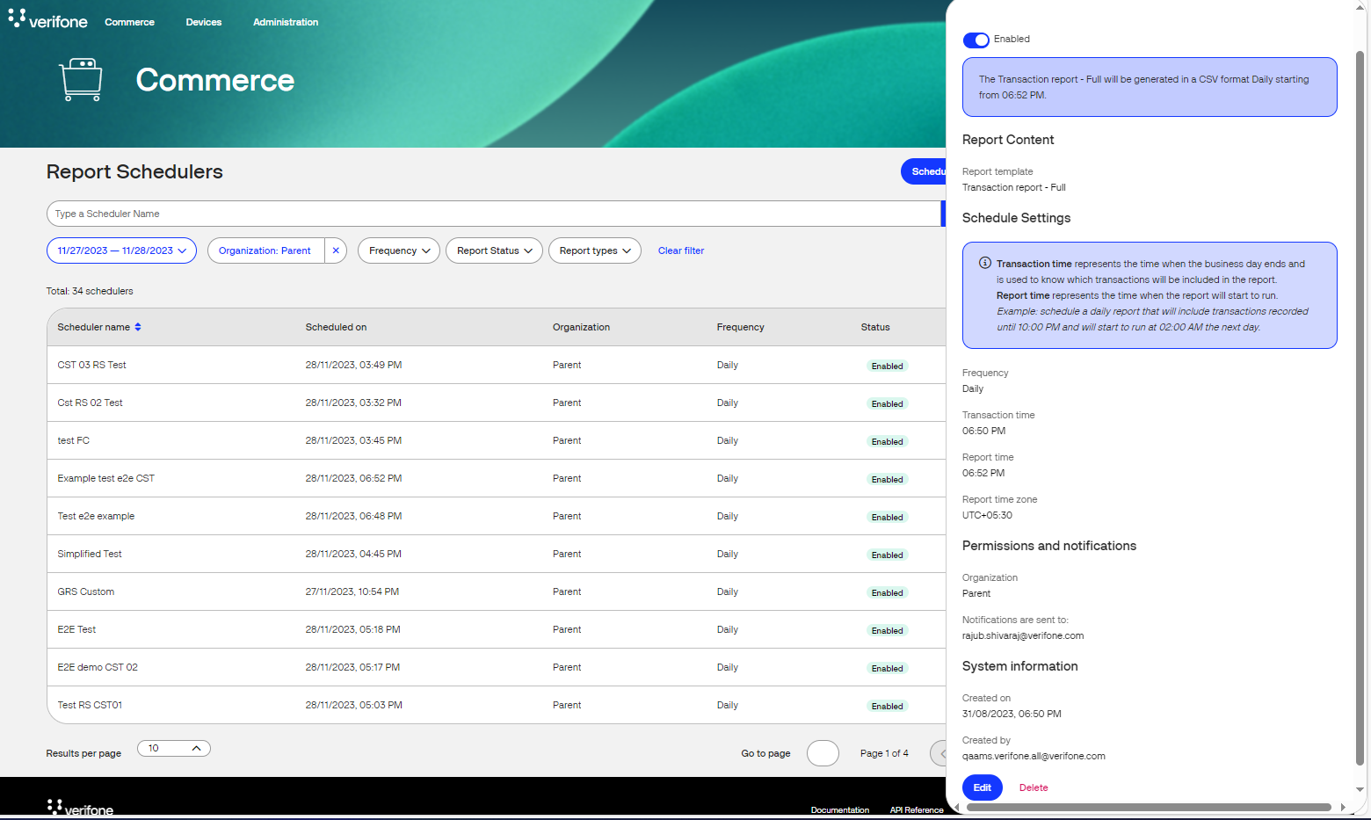
Task: Open the 11/27/2023 — 11/28/2023 date range picker
Action: (x=120, y=250)
